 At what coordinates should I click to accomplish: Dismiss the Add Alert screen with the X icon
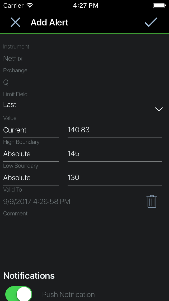pos(15,23)
